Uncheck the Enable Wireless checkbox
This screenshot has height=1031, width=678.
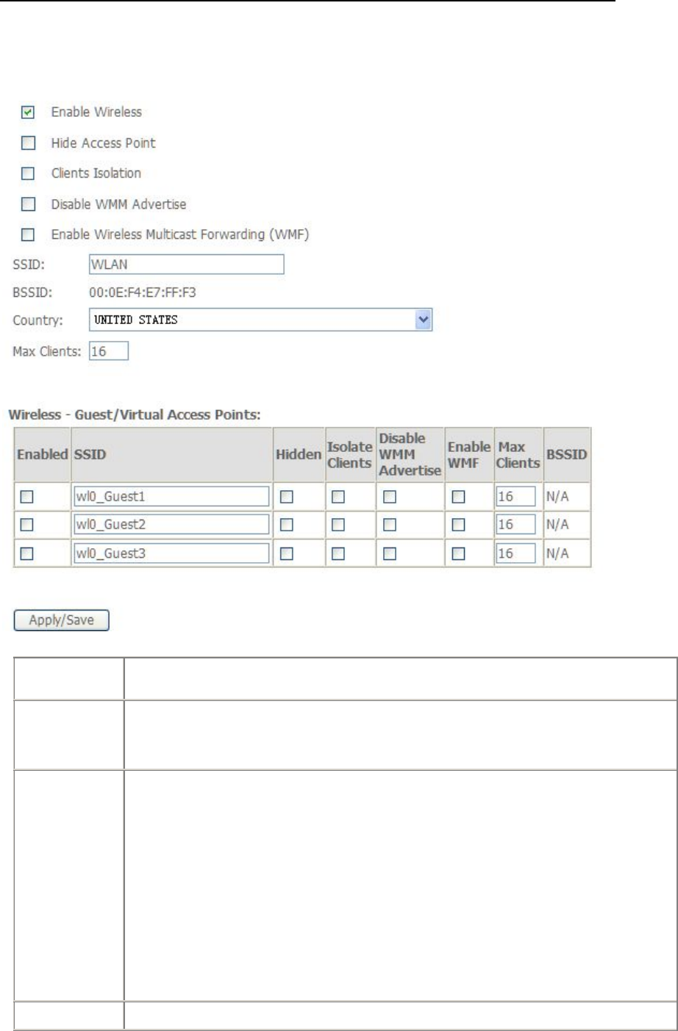[x=28, y=112]
